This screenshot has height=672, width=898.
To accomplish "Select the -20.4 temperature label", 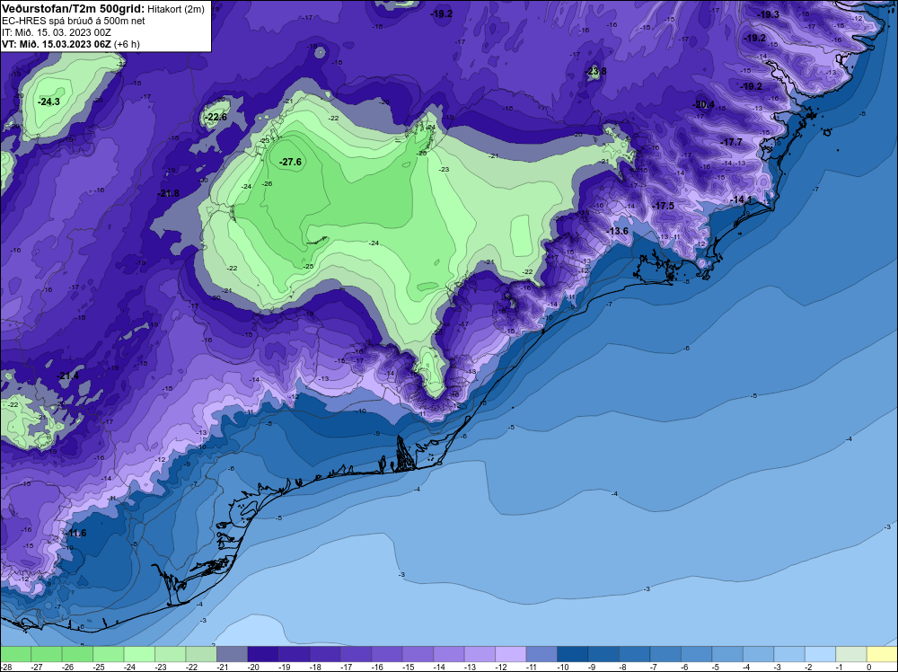I will tap(704, 104).
